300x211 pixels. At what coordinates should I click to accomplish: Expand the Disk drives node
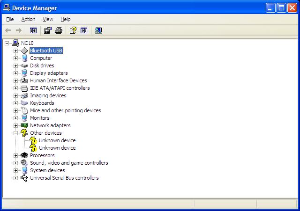click(x=15, y=65)
